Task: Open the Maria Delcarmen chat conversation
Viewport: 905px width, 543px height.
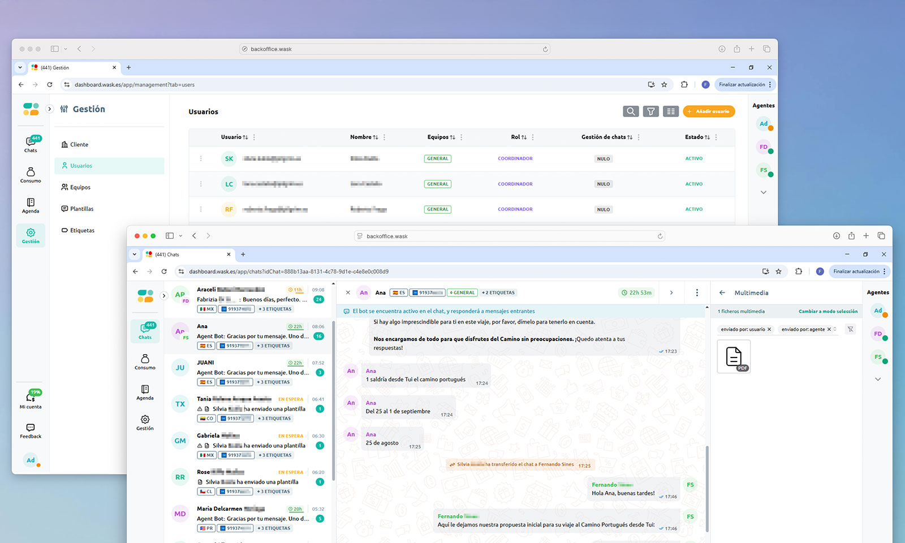Action: point(249,518)
